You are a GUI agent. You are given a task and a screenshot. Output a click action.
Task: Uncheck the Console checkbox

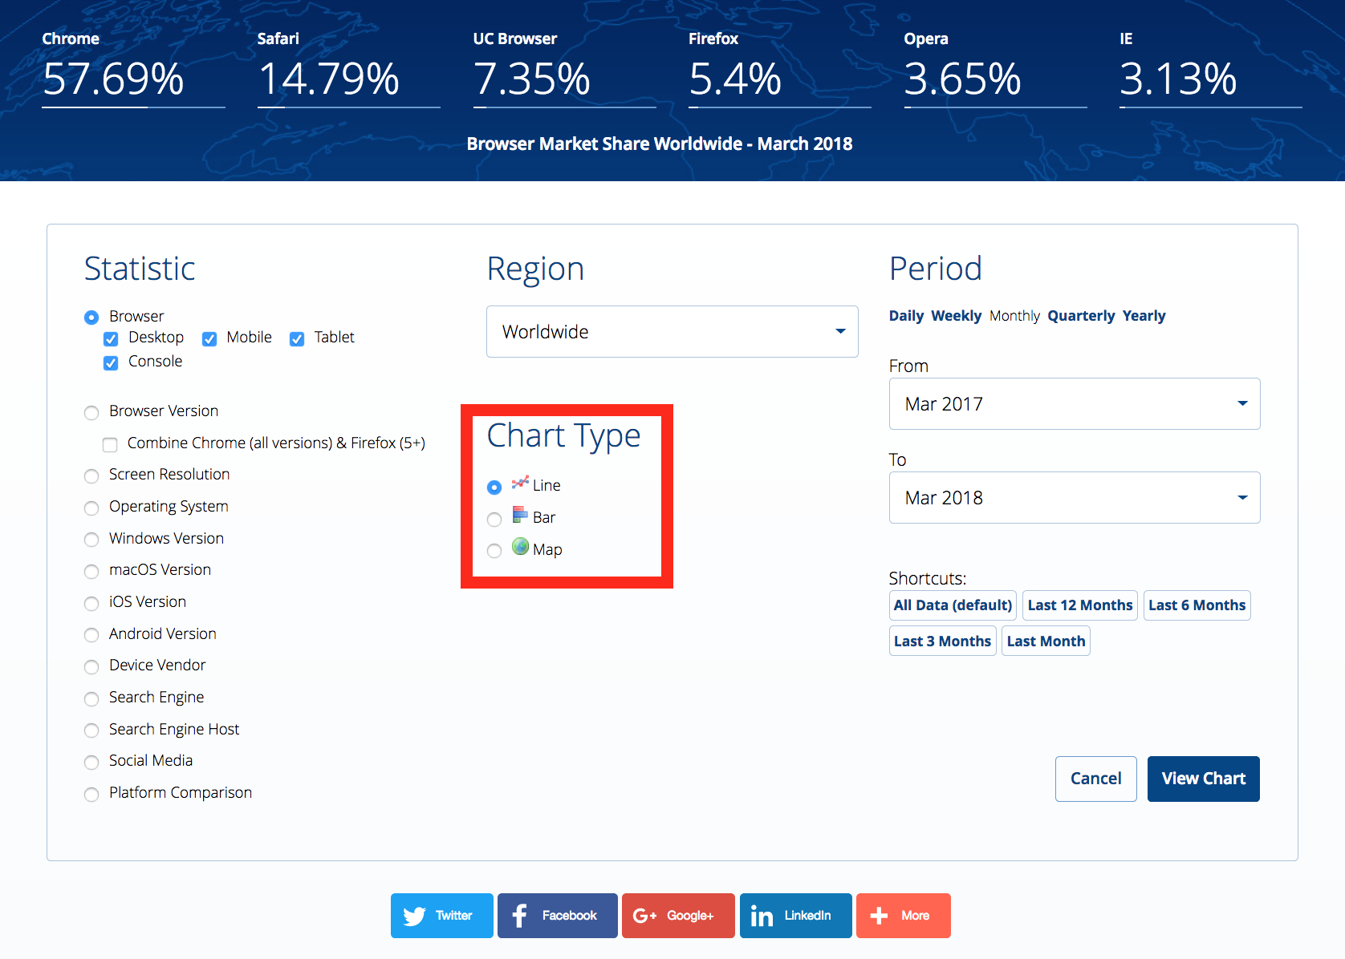click(111, 363)
